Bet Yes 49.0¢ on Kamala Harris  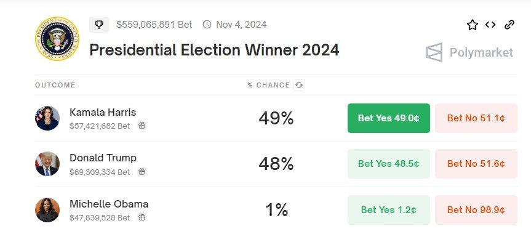(389, 118)
